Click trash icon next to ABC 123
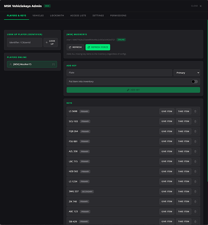This screenshot has height=225, width=208. 195,211
